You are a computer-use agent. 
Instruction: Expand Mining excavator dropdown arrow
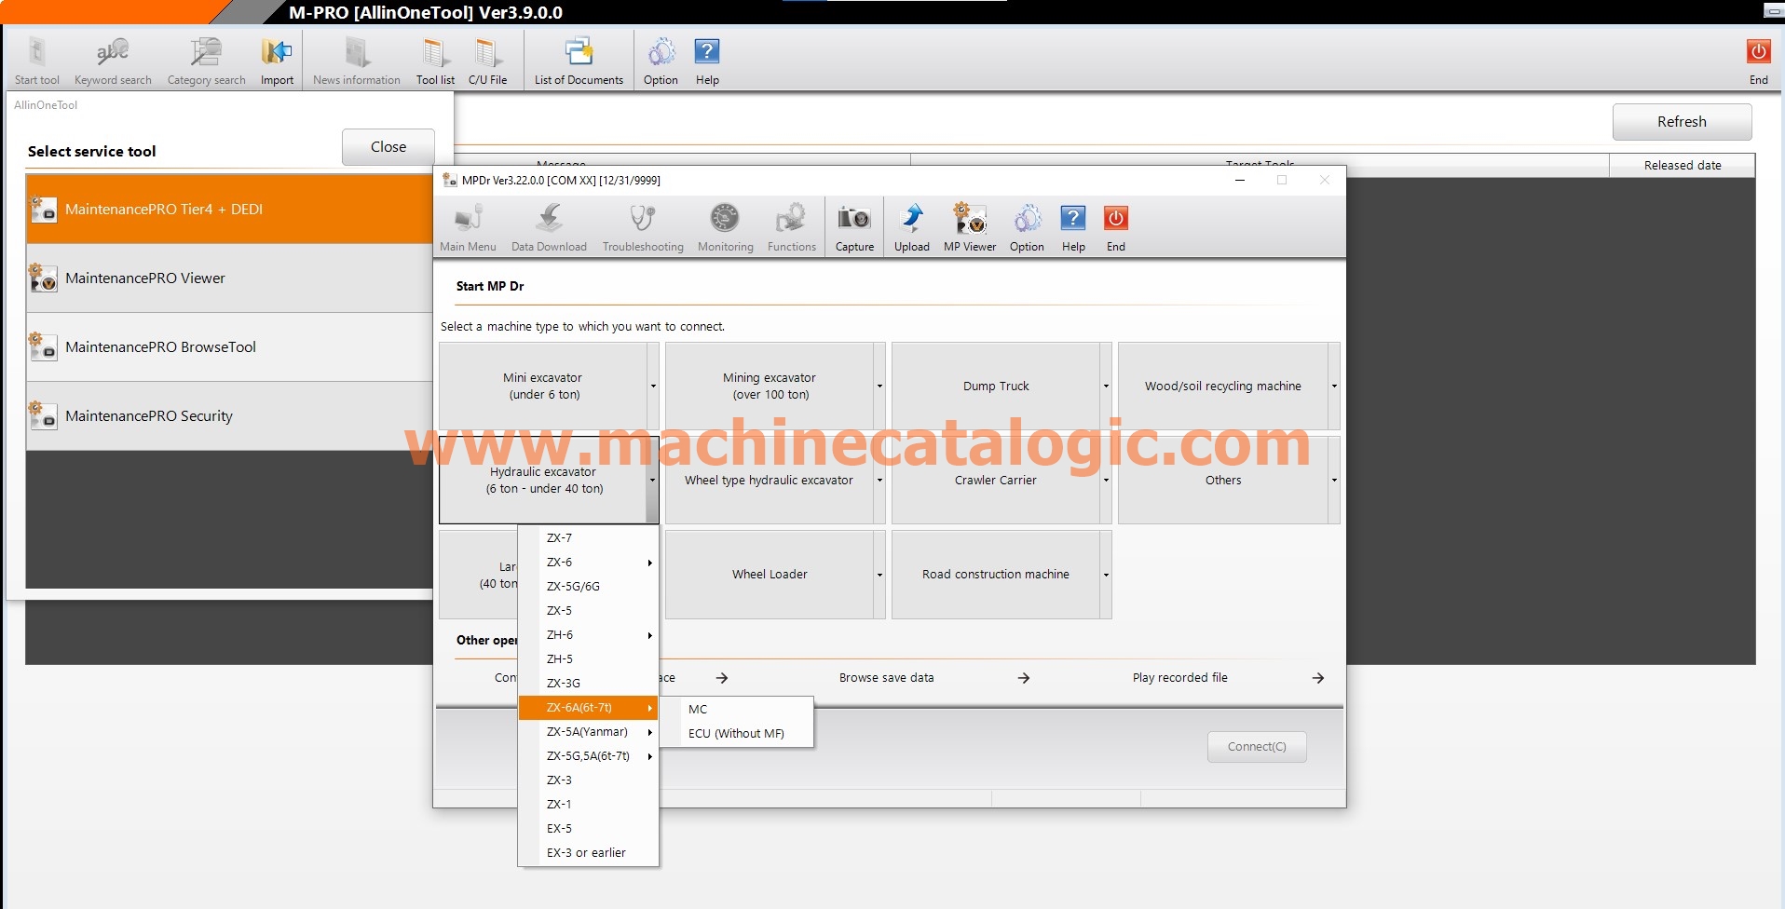point(879,387)
